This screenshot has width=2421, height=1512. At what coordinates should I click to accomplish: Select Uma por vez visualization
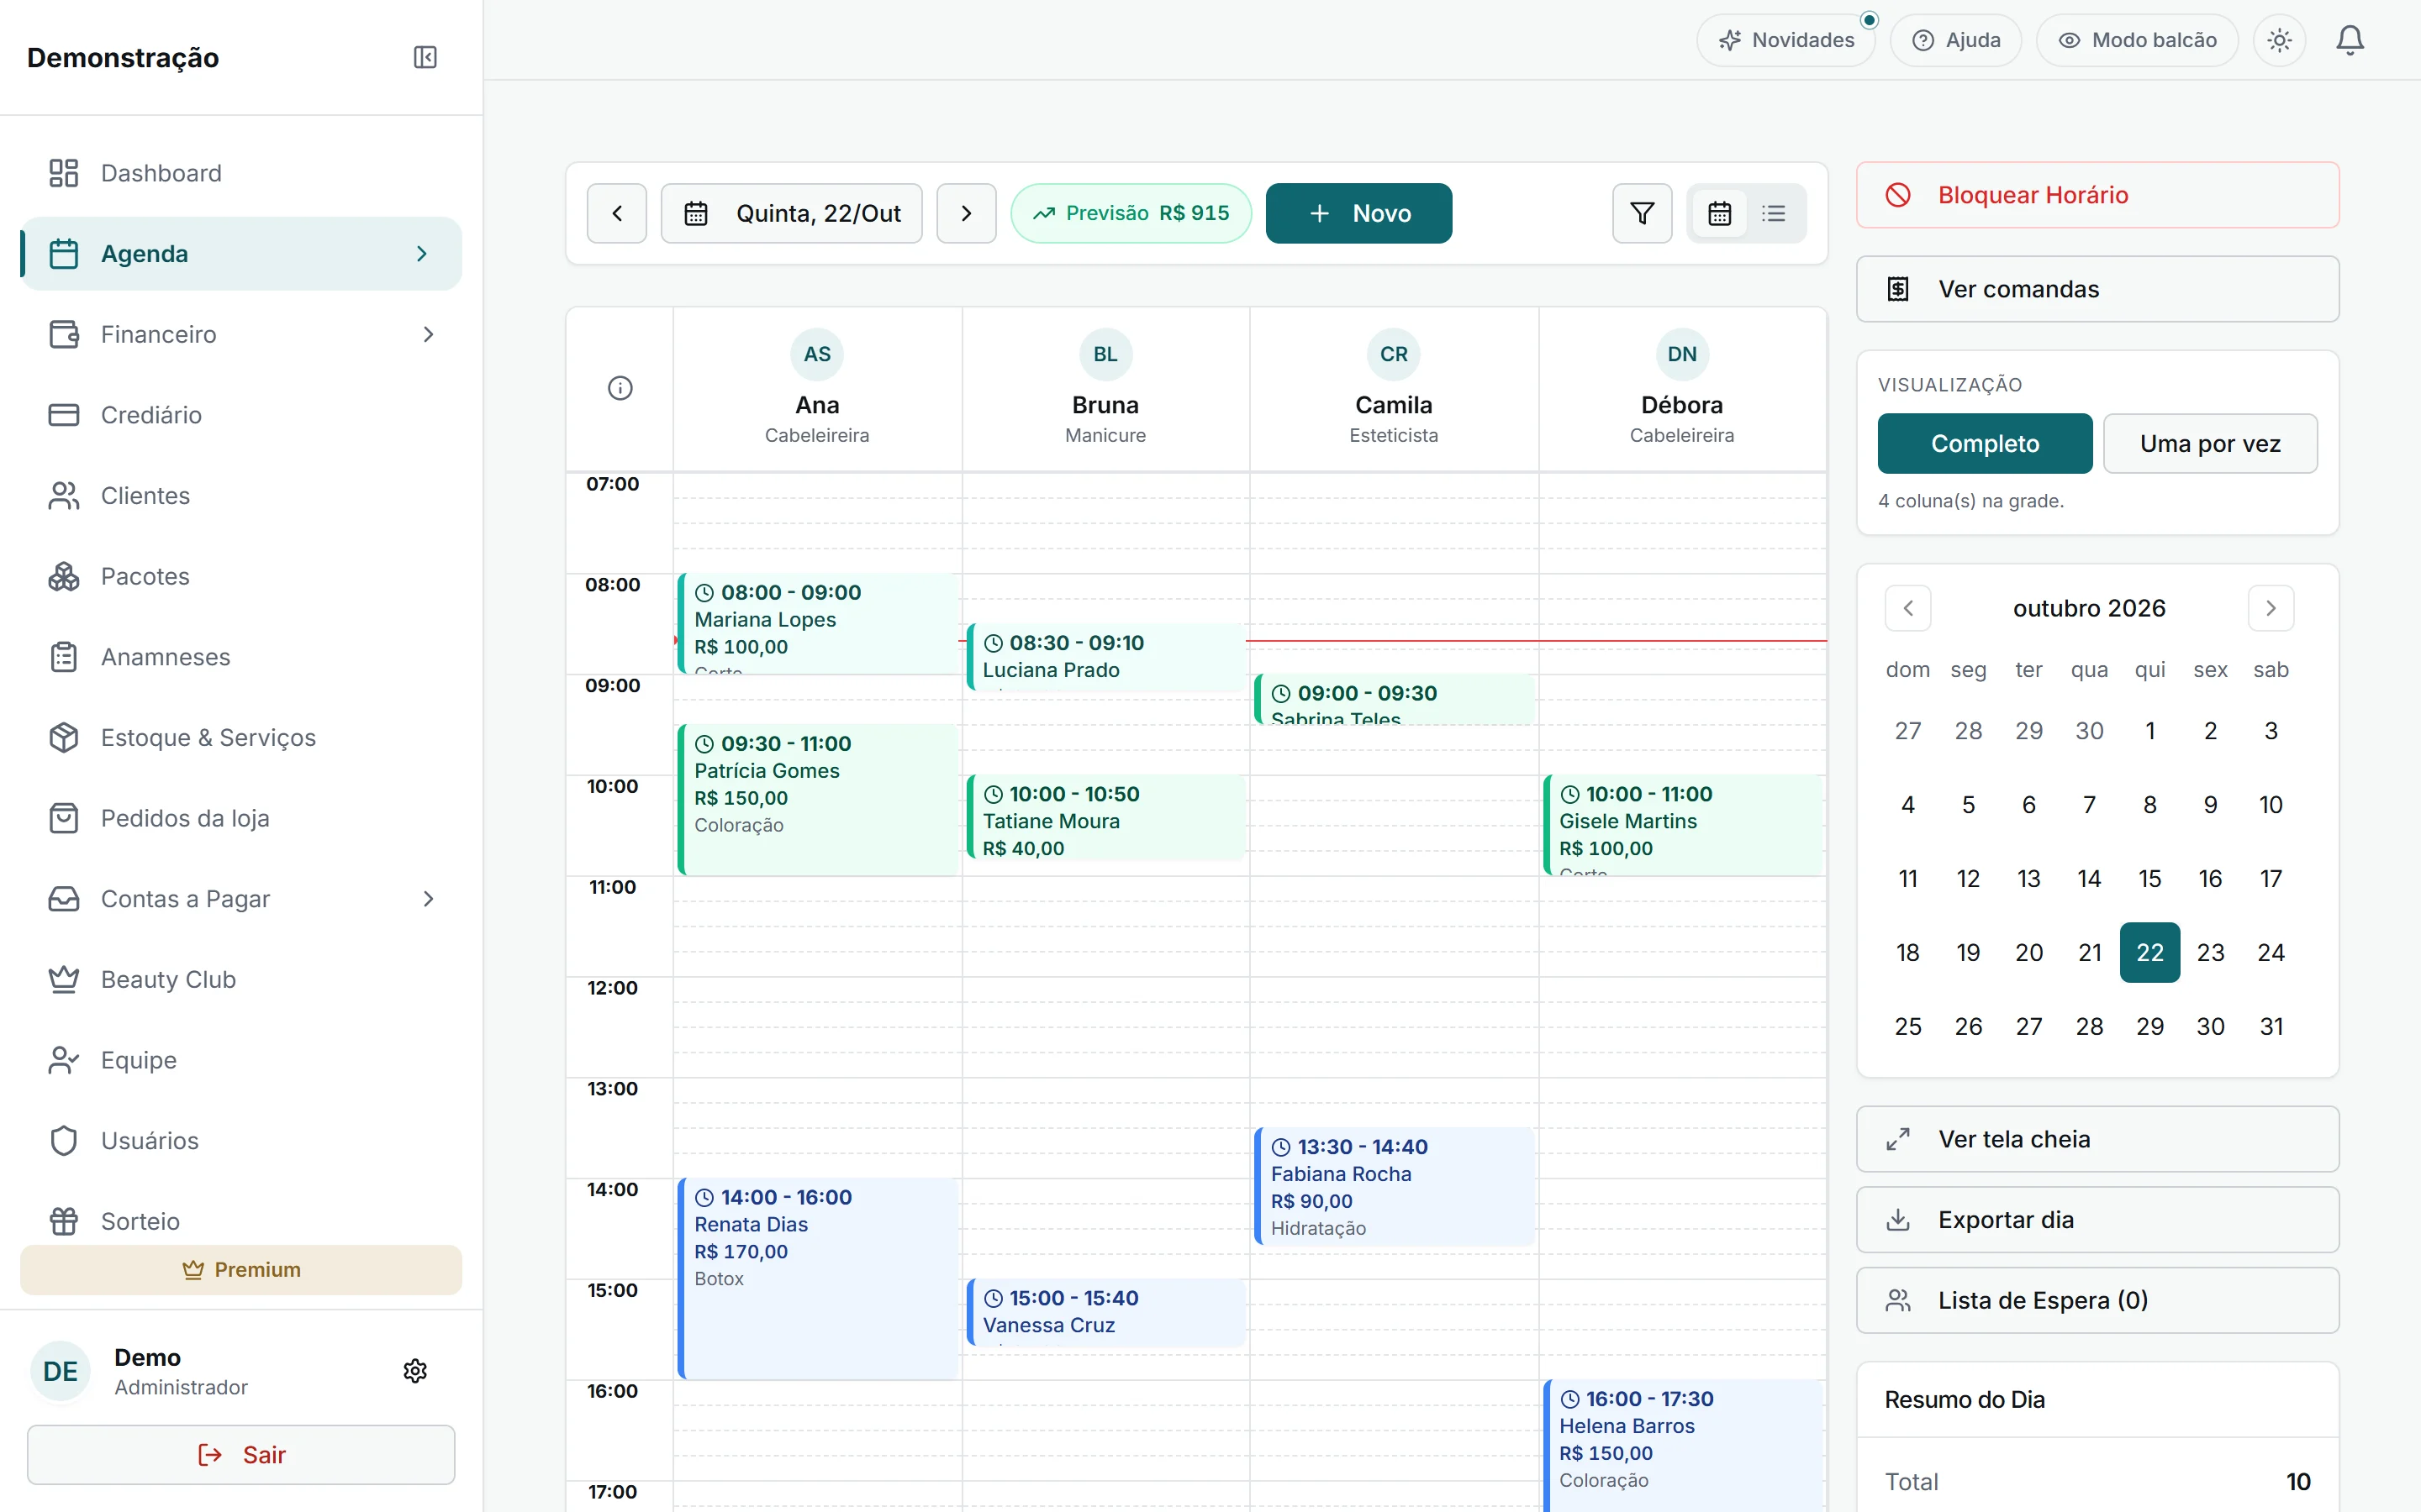click(2210, 444)
